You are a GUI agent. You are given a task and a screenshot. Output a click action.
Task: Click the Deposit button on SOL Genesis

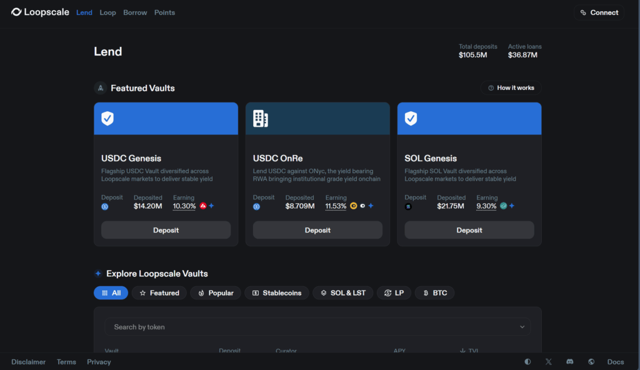pyautogui.click(x=469, y=229)
